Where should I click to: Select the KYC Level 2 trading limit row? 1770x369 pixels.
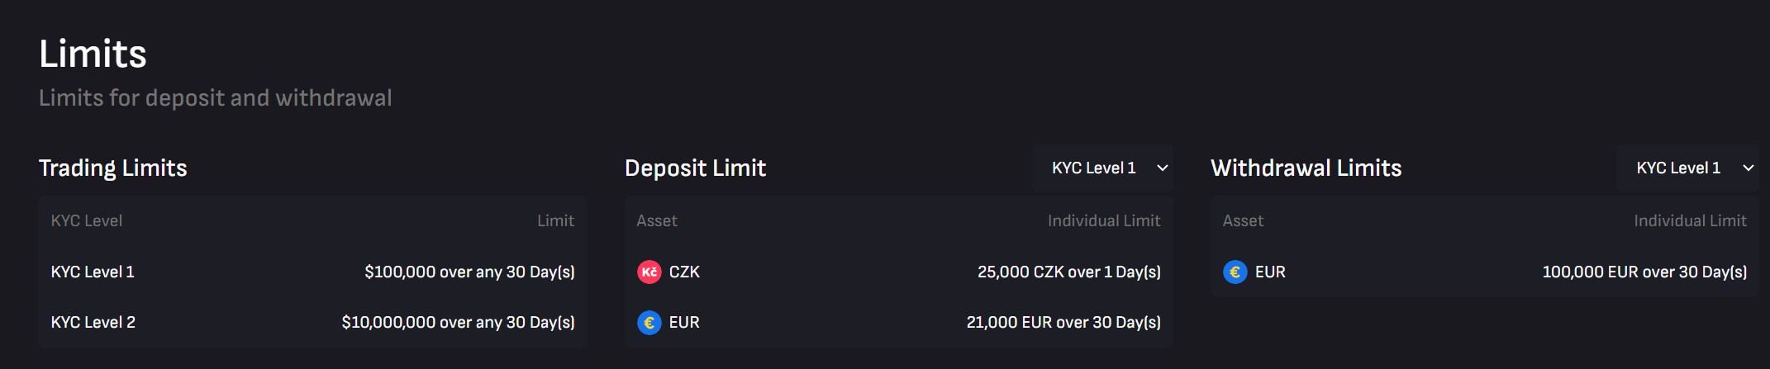(x=312, y=322)
